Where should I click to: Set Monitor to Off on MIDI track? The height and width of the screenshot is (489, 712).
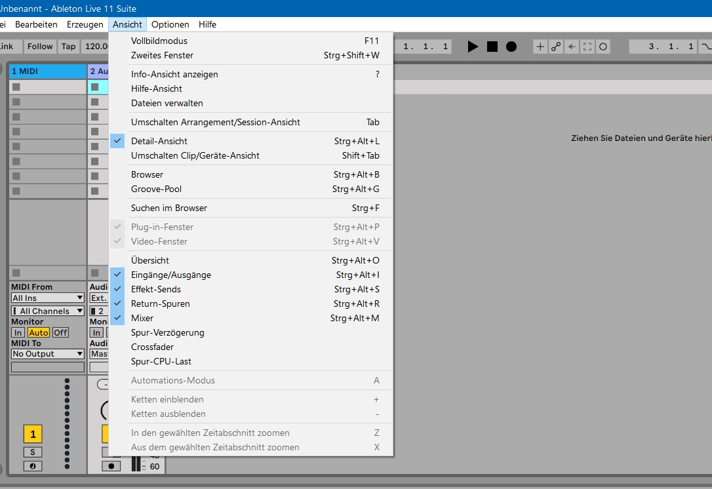pos(60,332)
